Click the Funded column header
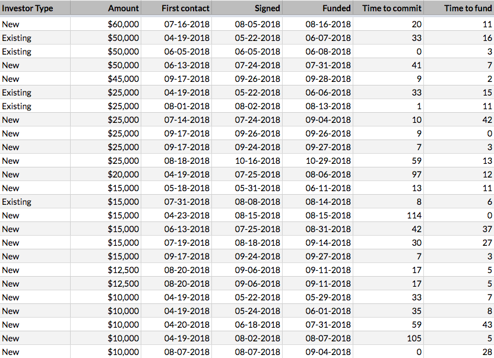The height and width of the screenshot is (358, 494). click(x=336, y=8)
